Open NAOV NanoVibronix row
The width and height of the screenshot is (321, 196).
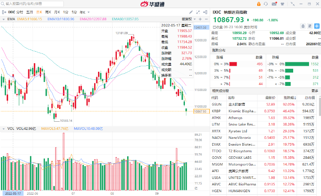click(x=264, y=137)
